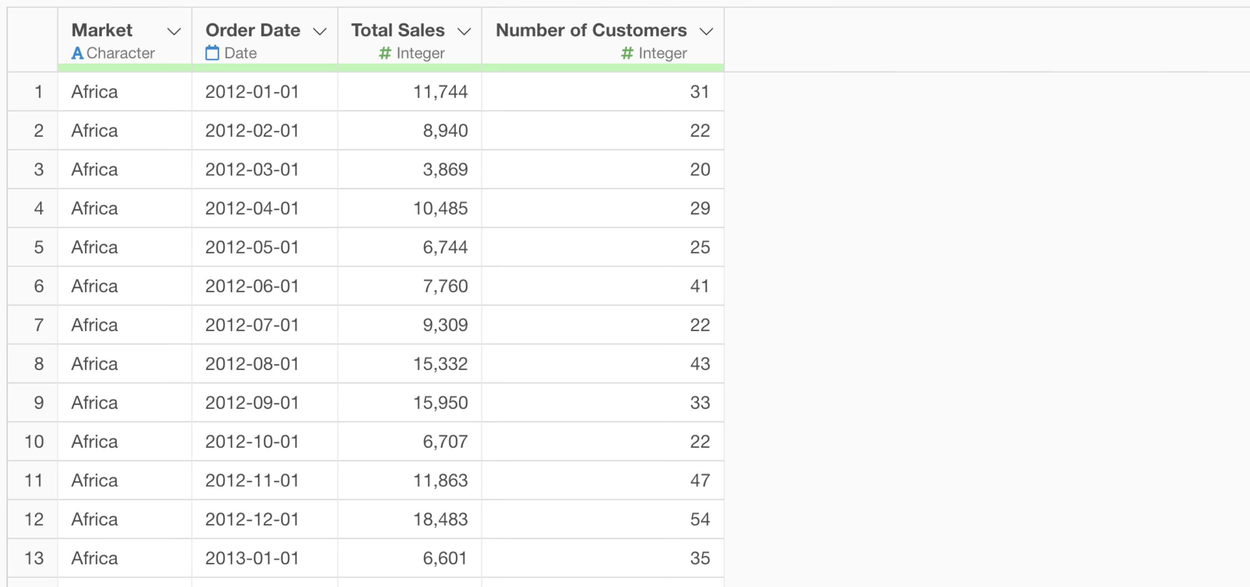The image size is (1250, 587).
Task: Select the Order Date column header
Action: [x=253, y=30]
